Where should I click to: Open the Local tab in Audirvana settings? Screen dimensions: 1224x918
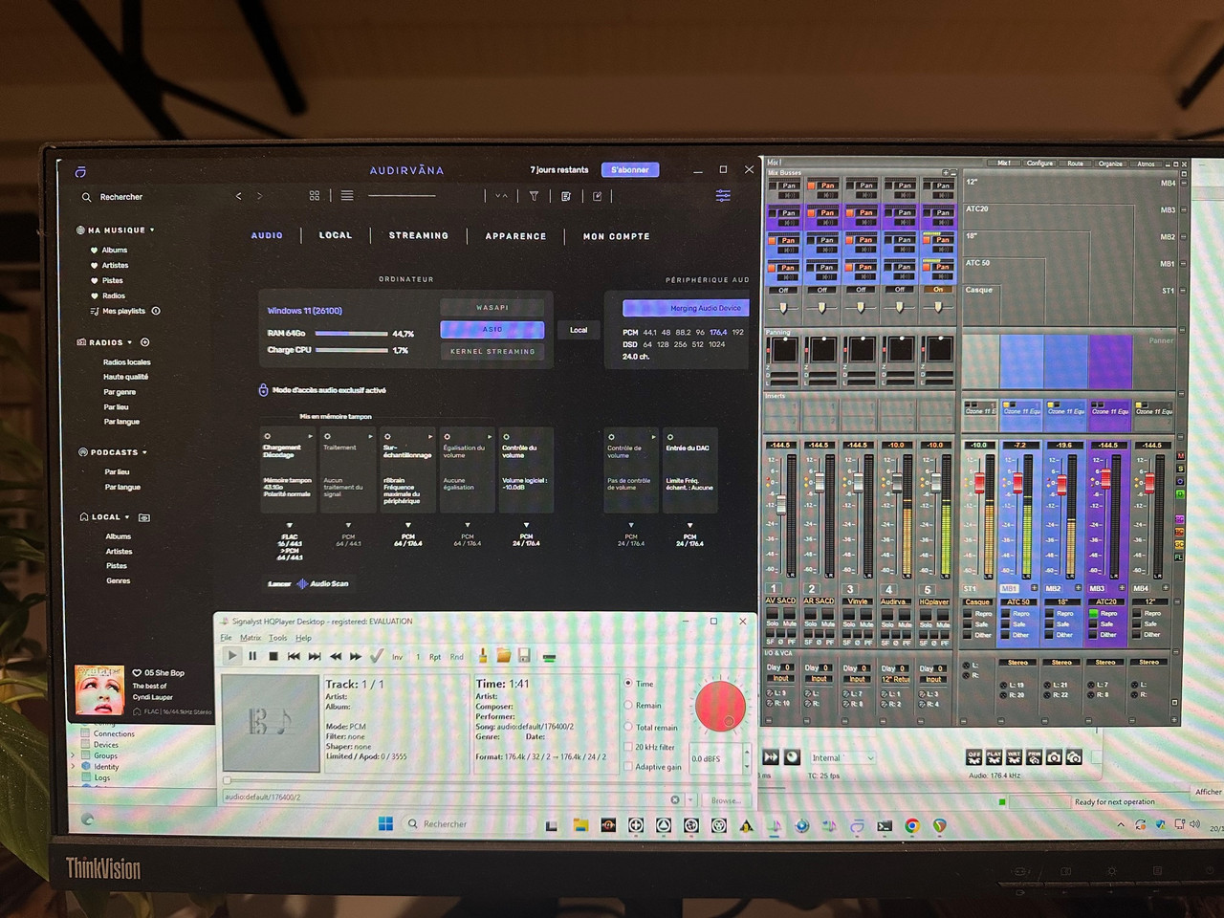pos(336,235)
